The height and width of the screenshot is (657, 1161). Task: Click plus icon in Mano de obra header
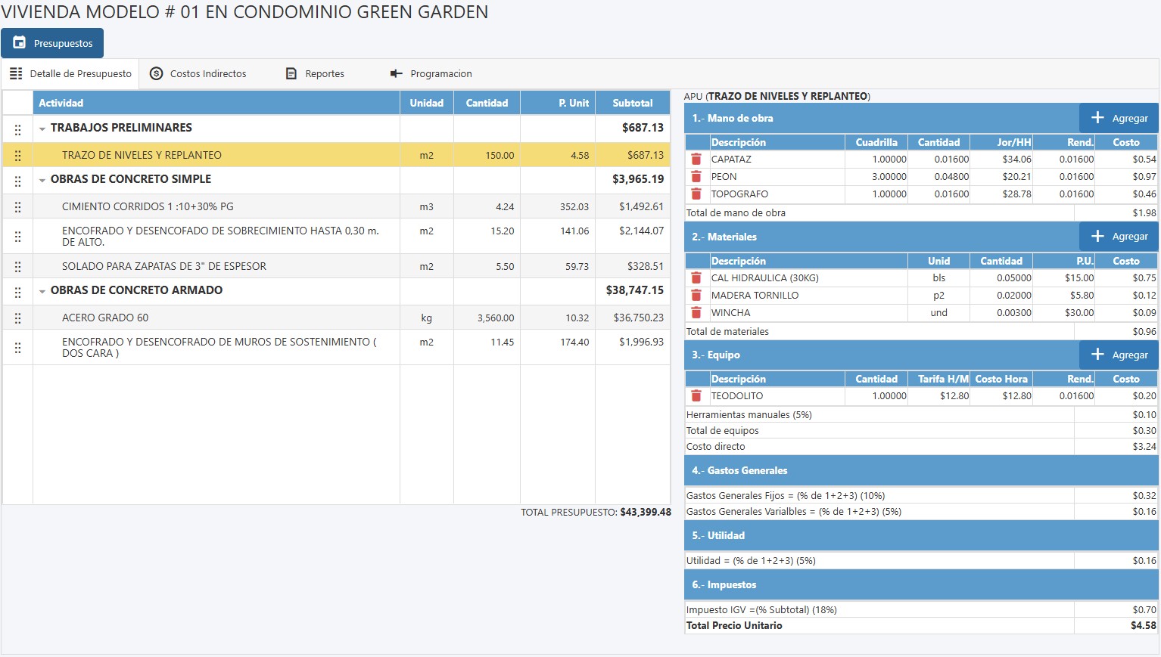1097,118
